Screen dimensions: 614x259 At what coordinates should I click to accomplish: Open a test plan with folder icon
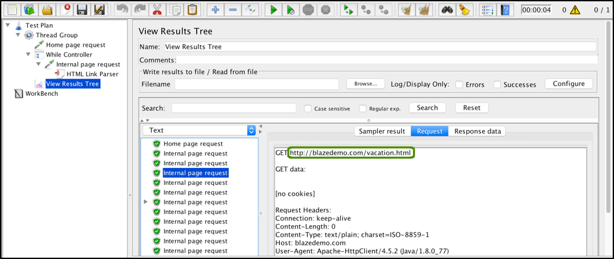pyautogui.click(x=47, y=9)
